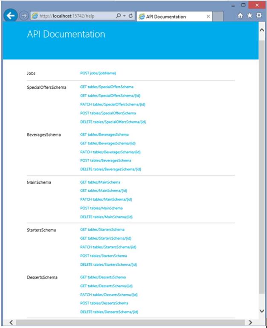This screenshot has height=328, width=267.
Task: Open DELETE tables/SpecialOffersSchema/{id} link
Action: [113, 122]
